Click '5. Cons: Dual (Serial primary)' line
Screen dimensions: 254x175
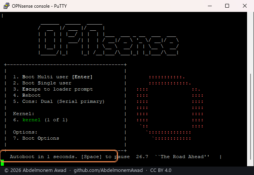click(x=59, y=101)
